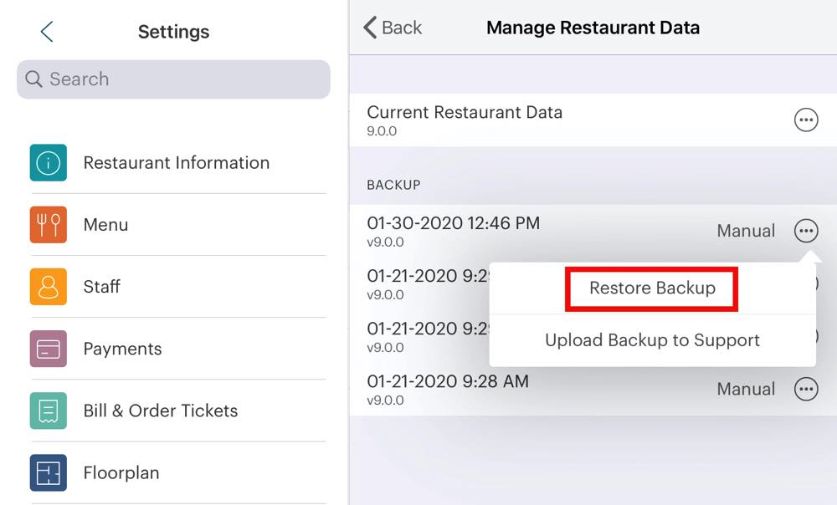Select the Bill & Order Tickets receipt icon
Screen dimensions: 837x505
point(47,411)
